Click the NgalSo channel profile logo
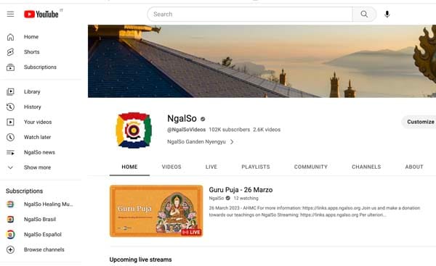This screenshot has height=266, width=436. point(134,130)
